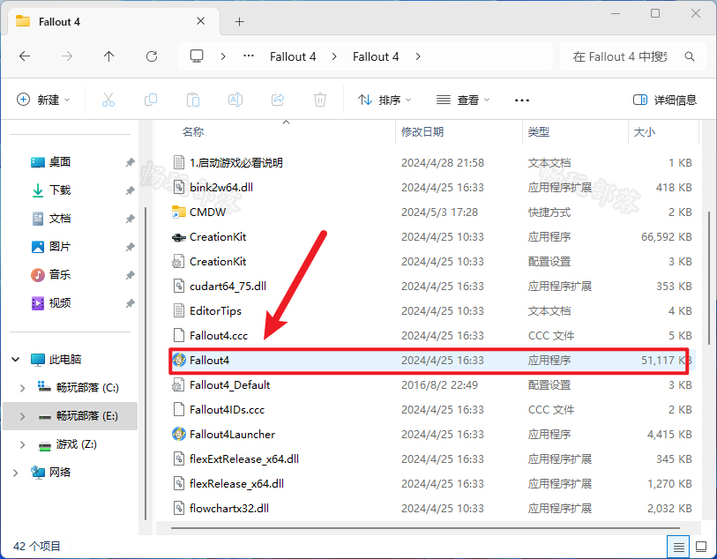Image resolution: width=717 pixels, height=559 pixels.
Task: Go back with the left arrow
Action: click(x=25, y=56)
